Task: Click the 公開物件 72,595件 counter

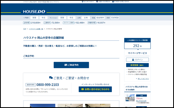Action: coord(52,23)
